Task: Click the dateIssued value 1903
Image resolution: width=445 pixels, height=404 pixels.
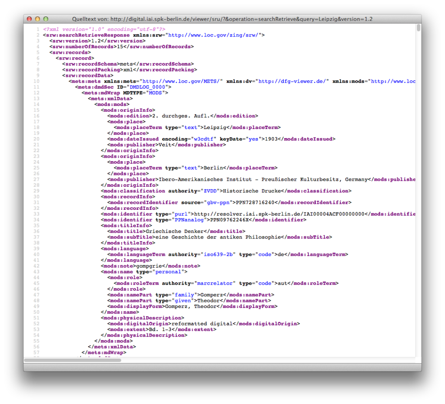Action: [x=271, y=139]
